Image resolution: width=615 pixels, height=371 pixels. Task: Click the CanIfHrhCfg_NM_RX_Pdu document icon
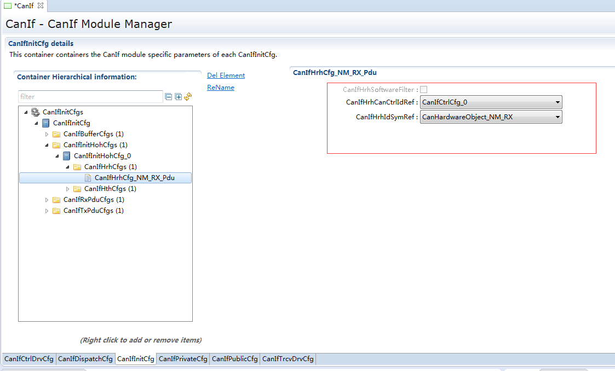point(88,178)
